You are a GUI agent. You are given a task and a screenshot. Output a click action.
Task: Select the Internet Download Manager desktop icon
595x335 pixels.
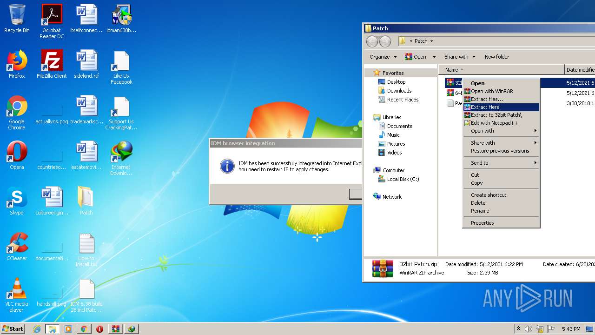pos(121,158)
